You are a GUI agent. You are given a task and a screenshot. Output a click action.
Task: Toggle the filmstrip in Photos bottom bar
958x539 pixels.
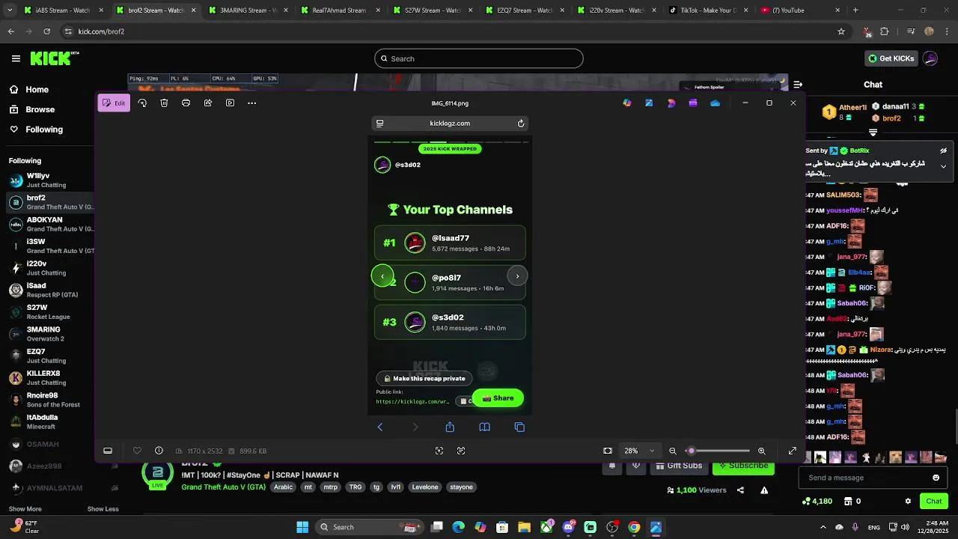point(108,451)
